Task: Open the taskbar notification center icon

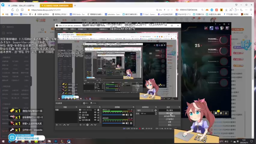Action: 252,141
